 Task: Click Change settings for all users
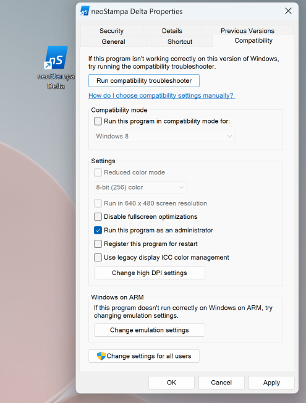[x=144, y=356]
